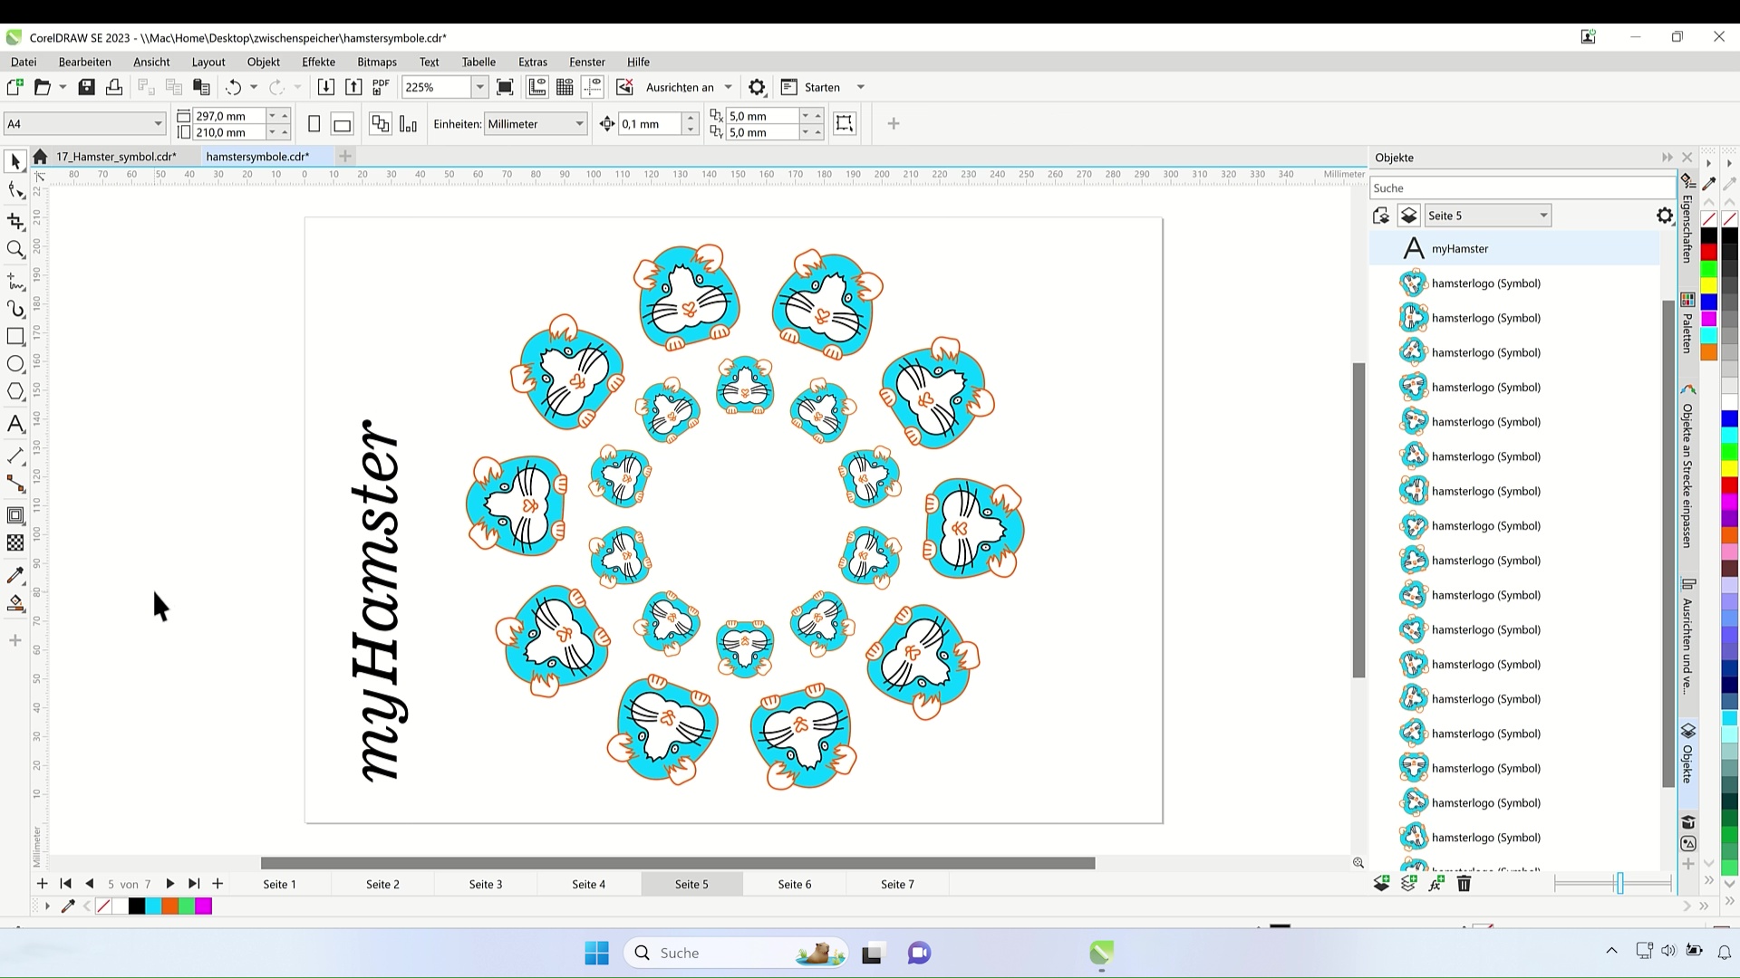Switch the page to portrait orientation
The image size is (1740, 978).
(314, 124)
